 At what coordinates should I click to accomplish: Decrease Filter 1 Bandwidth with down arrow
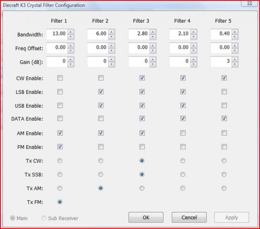[x=71, y=37]
